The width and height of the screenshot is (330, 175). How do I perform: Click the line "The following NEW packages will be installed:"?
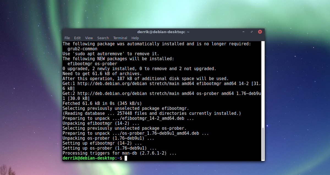click(118, 59)
